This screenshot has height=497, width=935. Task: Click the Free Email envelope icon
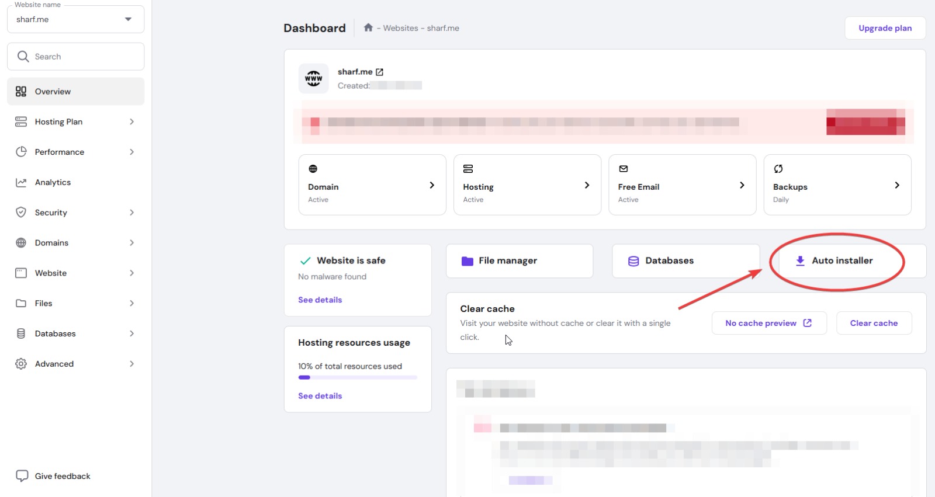pyautogui.click(x=624, y=169)
